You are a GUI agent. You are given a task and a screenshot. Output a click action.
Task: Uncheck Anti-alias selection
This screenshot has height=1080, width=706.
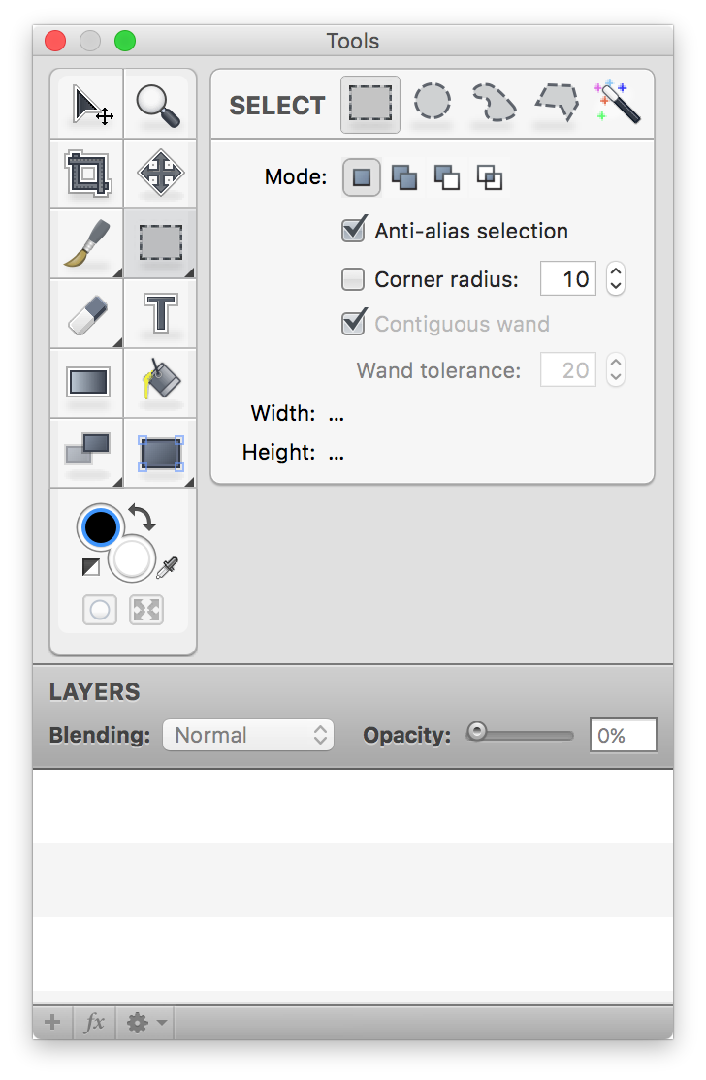[x=354, y=230]
